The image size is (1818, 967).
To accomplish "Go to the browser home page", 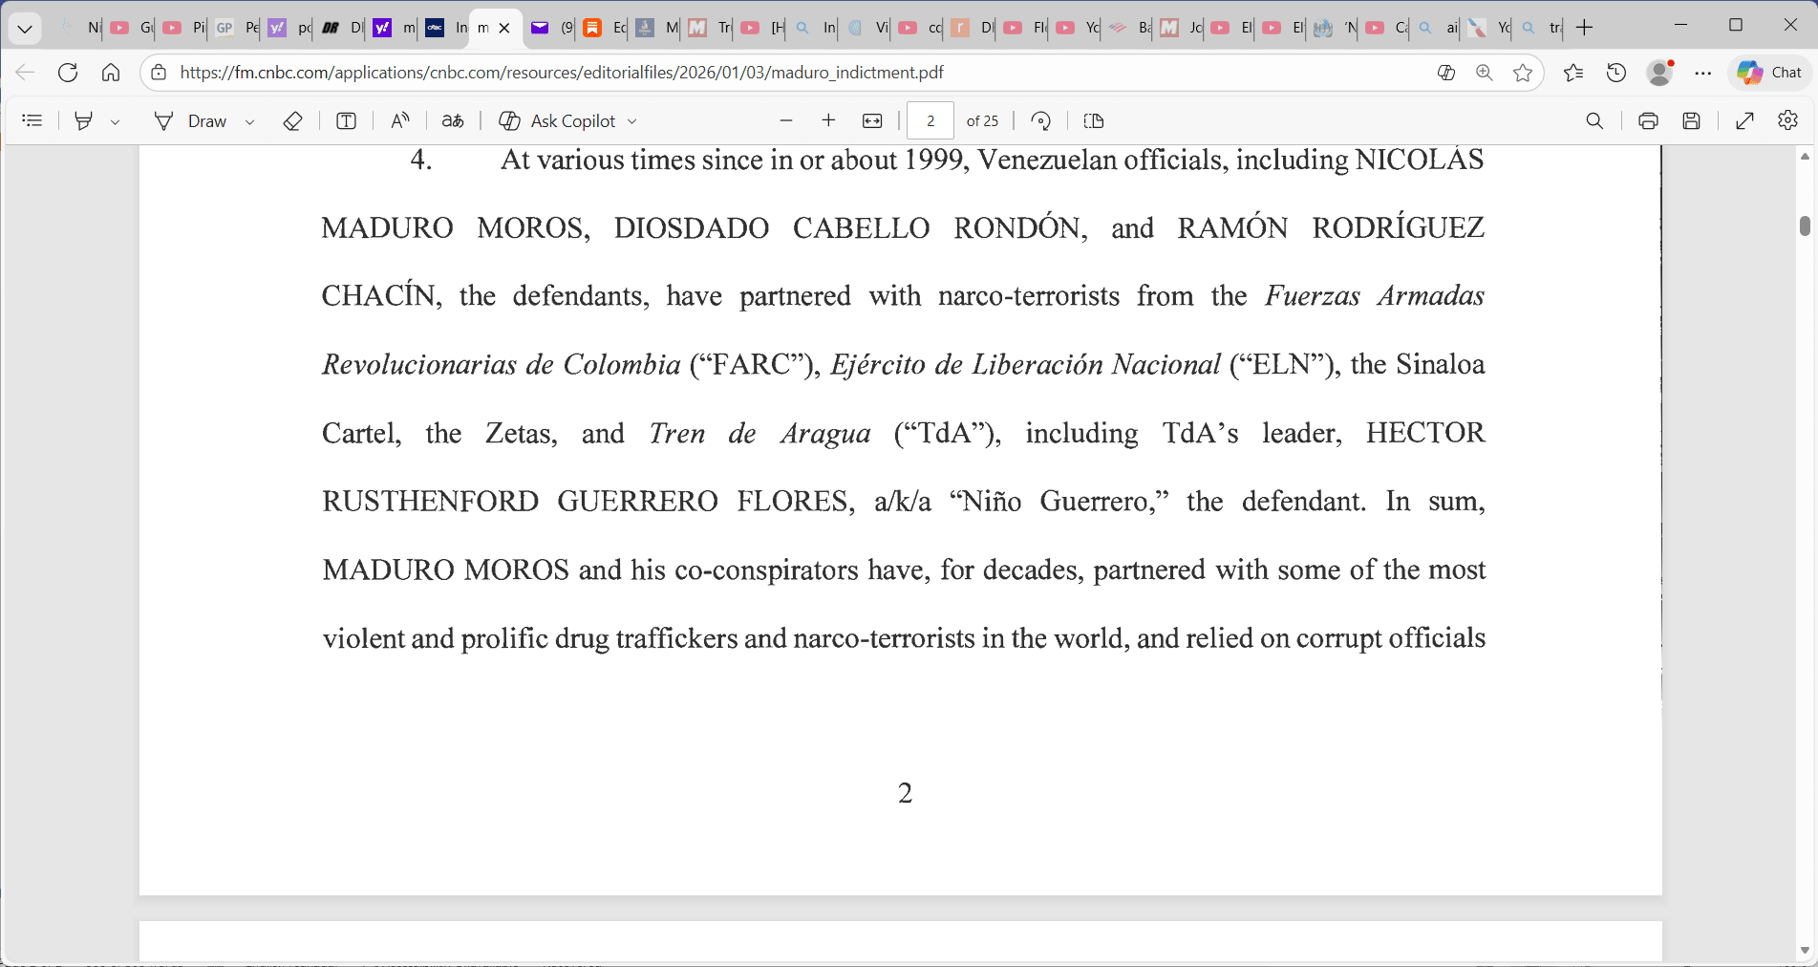I will (111, 73).
